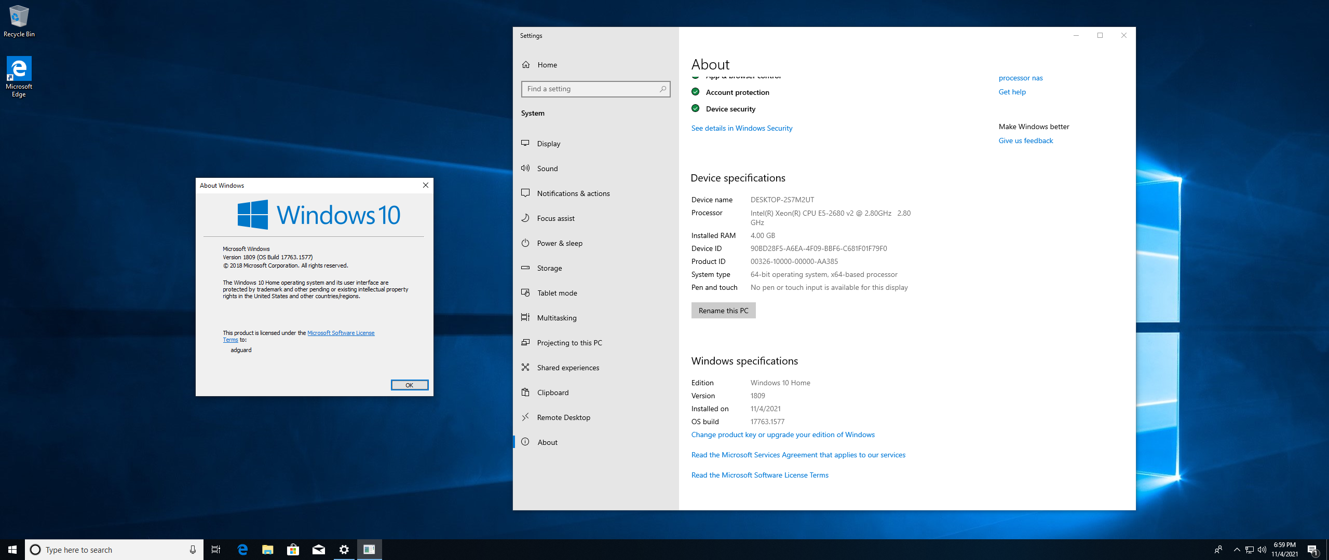Click the Rename this PC button
The width and height of the screenshot is (1329, 560).
[723, 311]
